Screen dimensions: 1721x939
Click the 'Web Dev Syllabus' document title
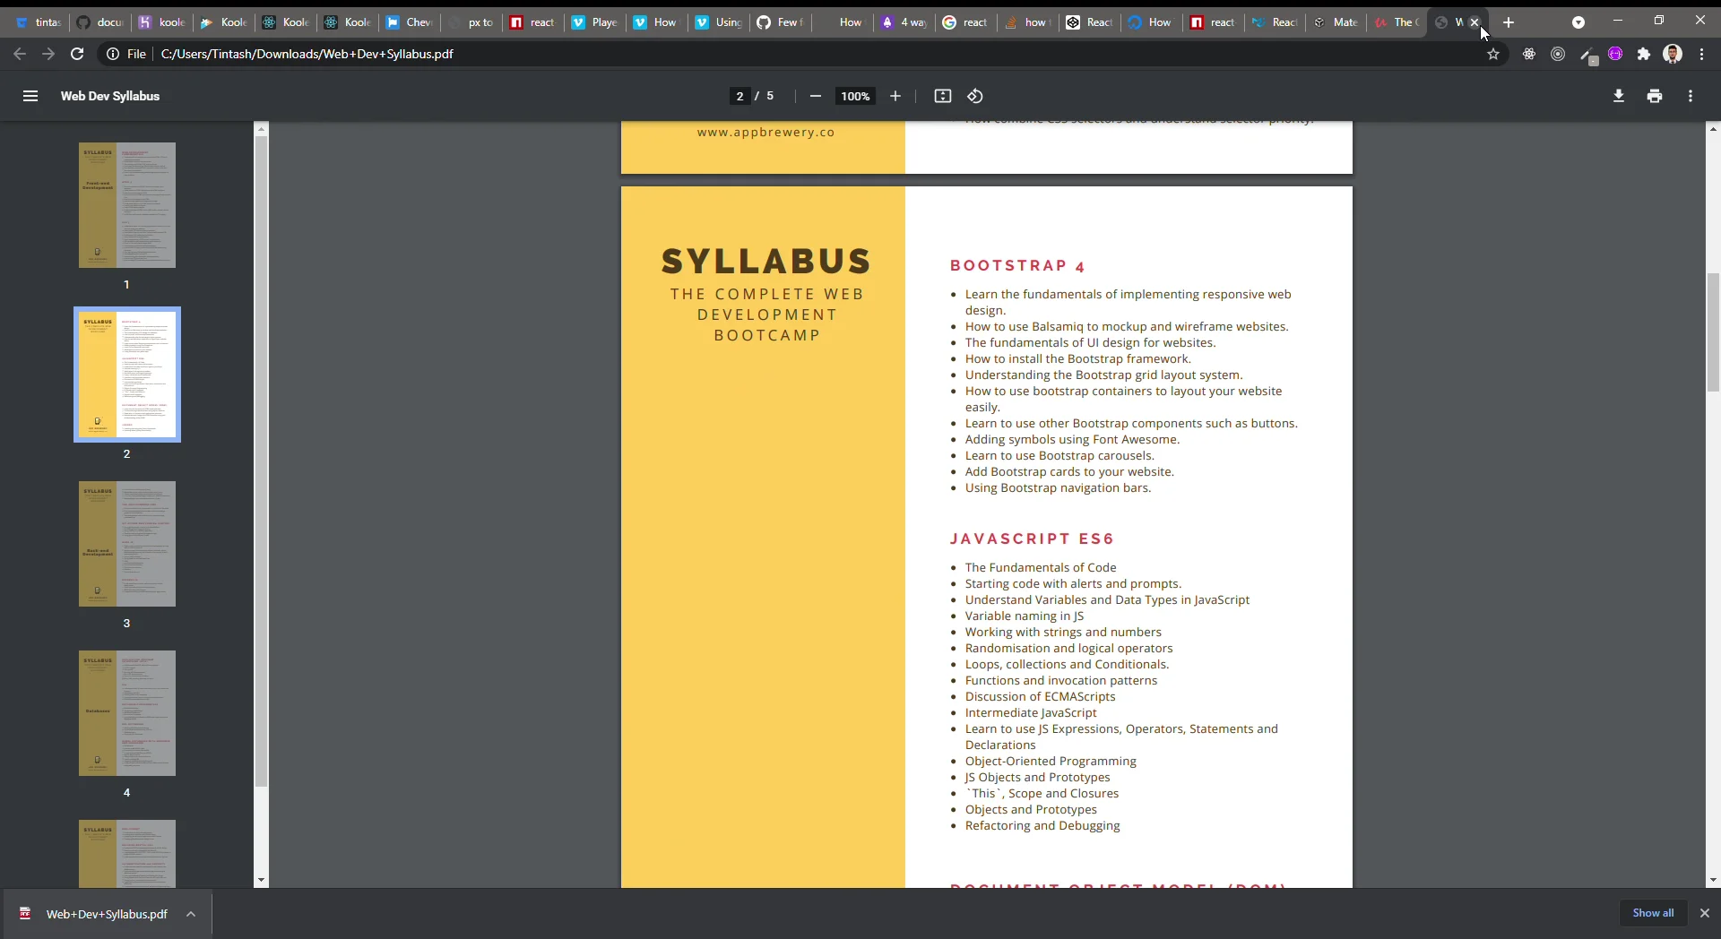click(x=110, y=96)
